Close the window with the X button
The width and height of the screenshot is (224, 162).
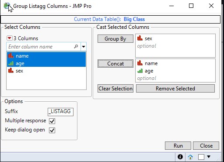coord(211,6)
